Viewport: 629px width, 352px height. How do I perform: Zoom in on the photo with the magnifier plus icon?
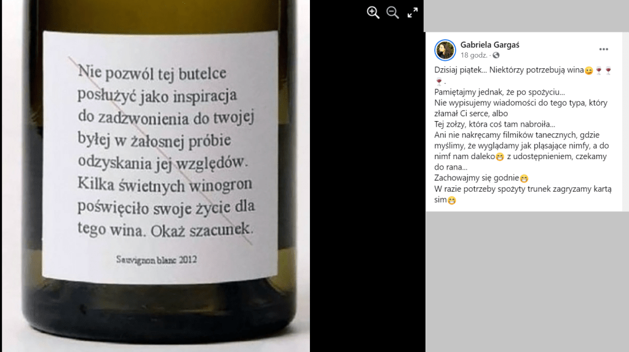coord(373,12)
